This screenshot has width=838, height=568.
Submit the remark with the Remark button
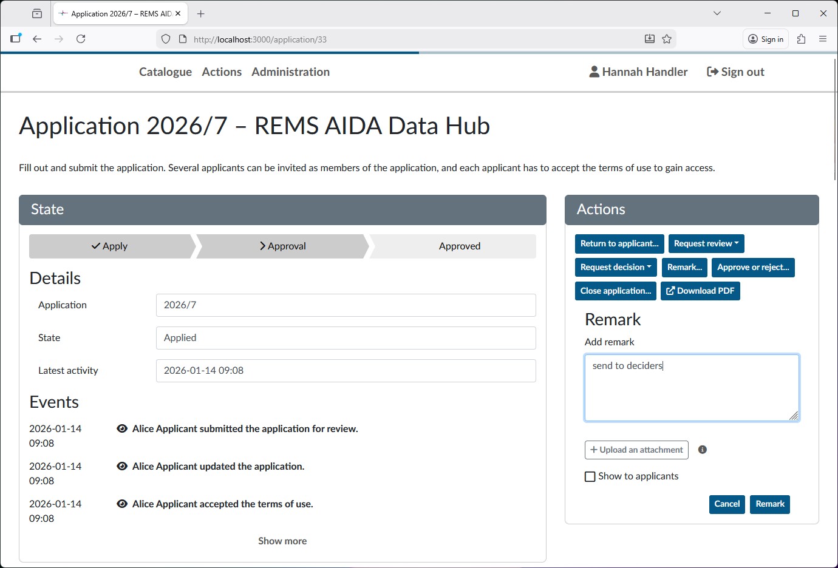[x=769, y=504]
